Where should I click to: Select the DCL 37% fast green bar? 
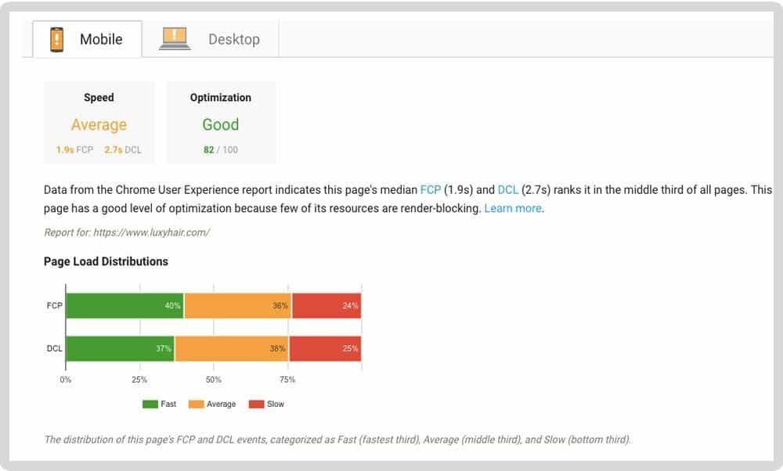point(121,349)
